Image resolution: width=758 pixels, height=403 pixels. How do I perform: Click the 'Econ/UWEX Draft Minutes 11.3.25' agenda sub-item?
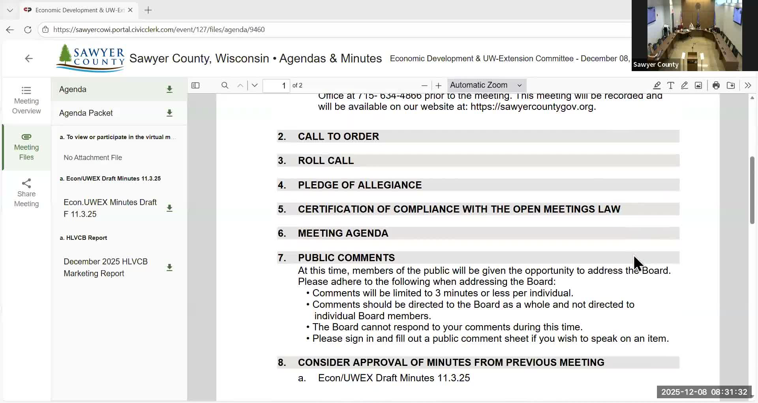pyautogui.click(x=394, y=378)
